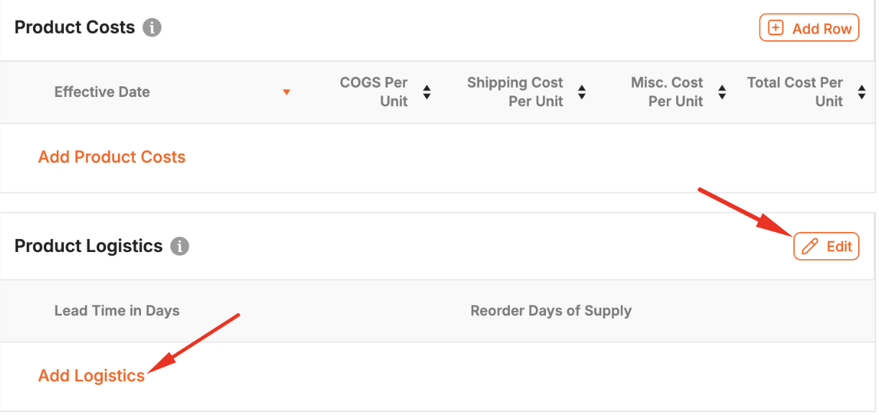Sort by Total Cost Per Unit arrows

(862, 92)
